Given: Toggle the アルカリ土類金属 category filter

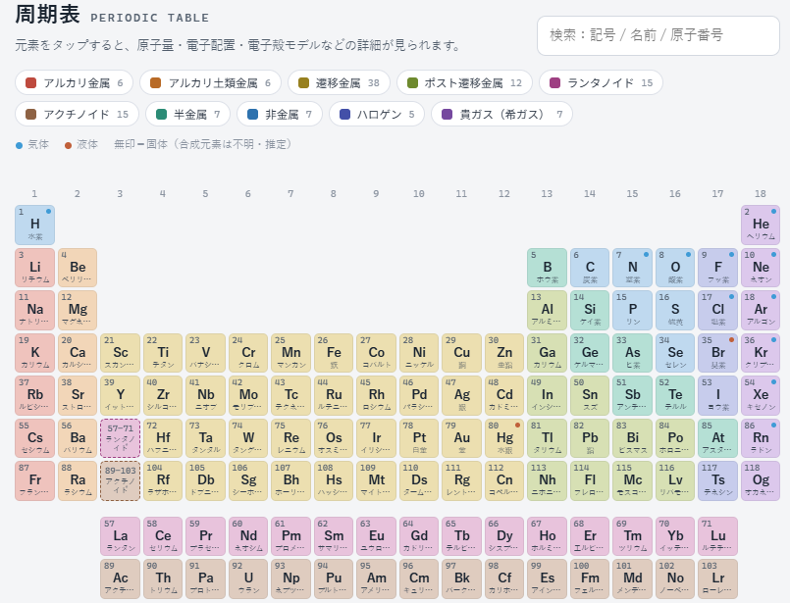Looking at the screenshot, I should tap(210, 82).
